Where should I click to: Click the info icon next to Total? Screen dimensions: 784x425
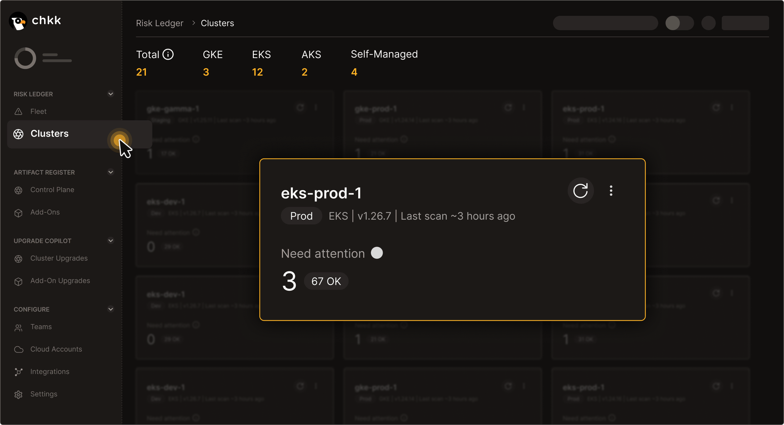168,54
